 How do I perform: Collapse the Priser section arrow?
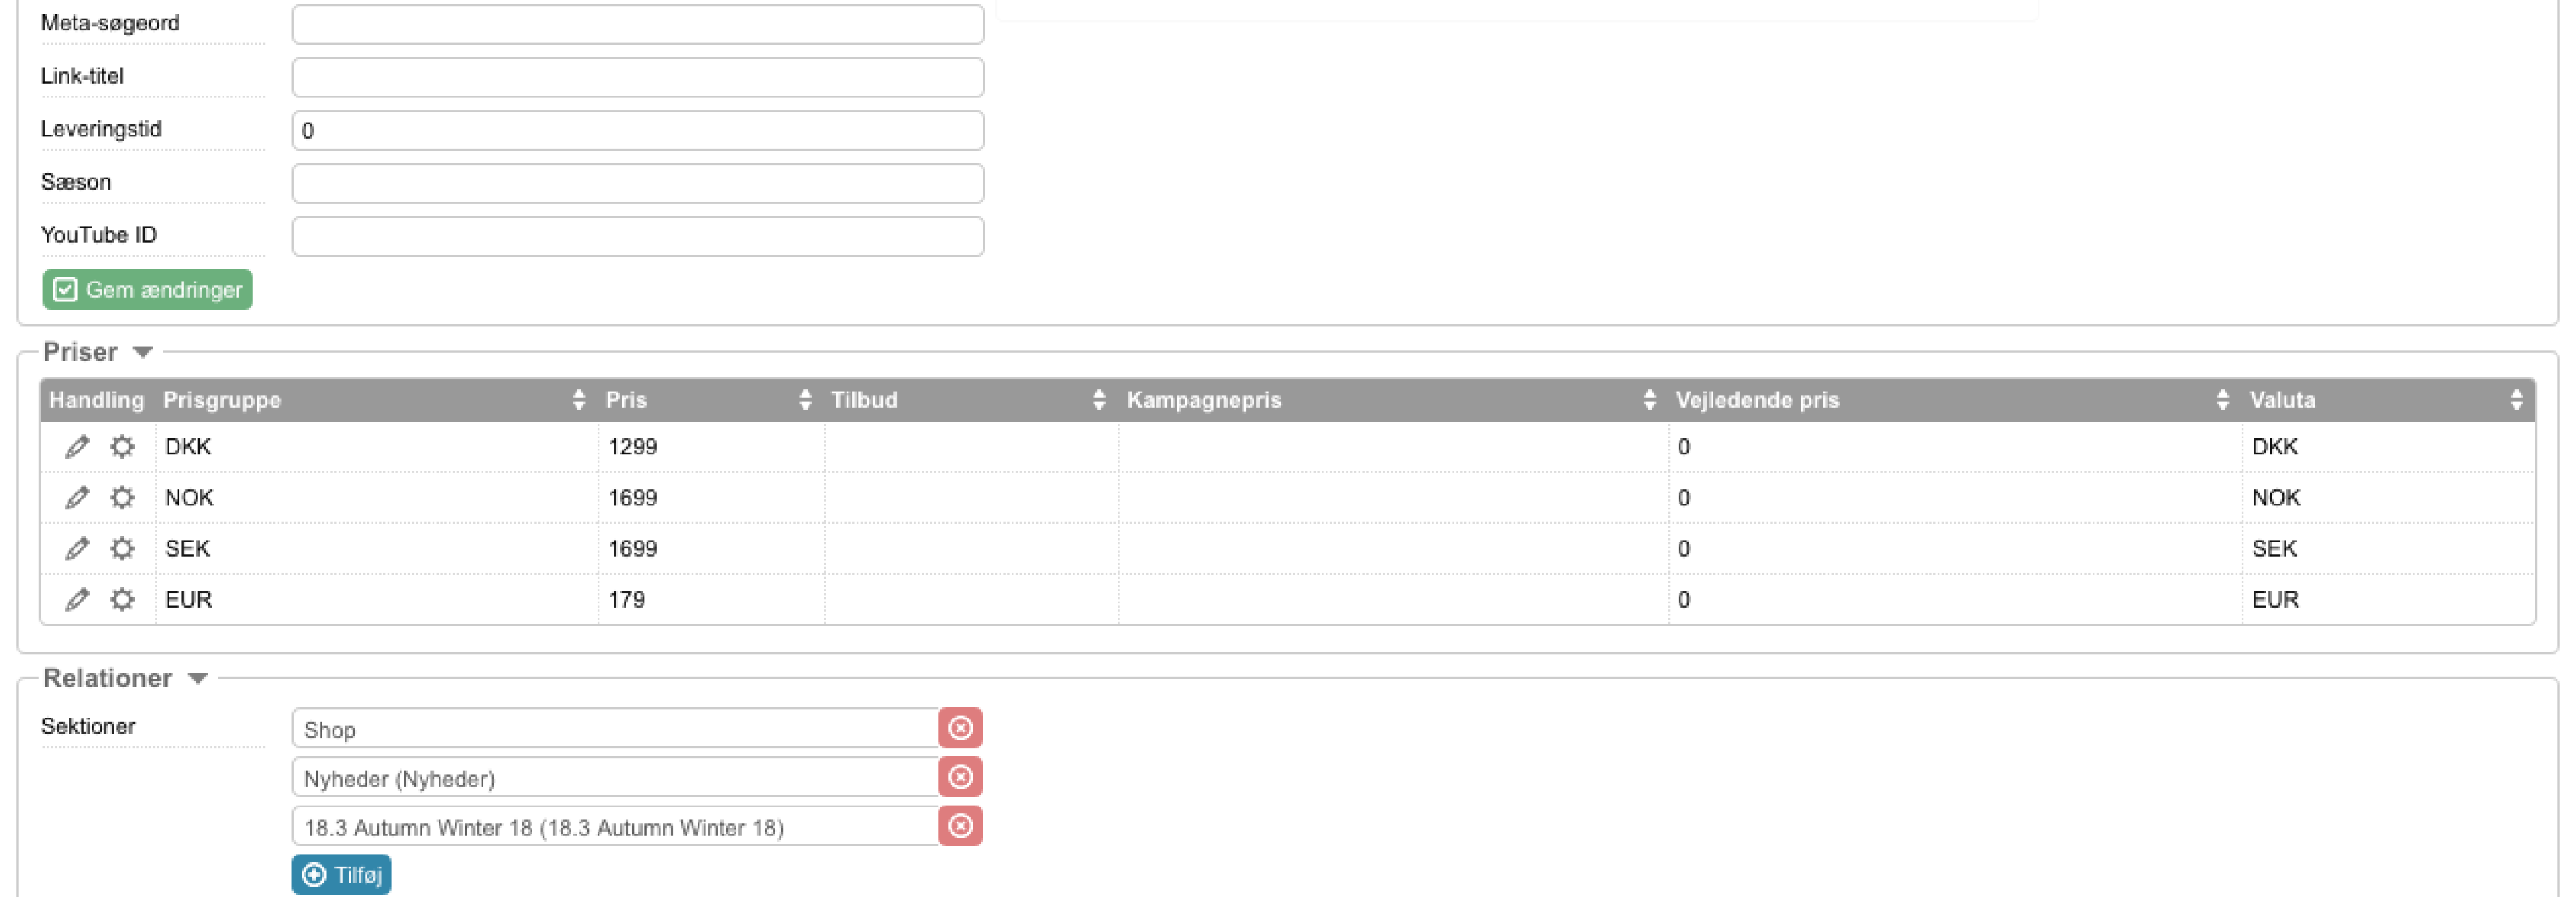tap(143, 352)
